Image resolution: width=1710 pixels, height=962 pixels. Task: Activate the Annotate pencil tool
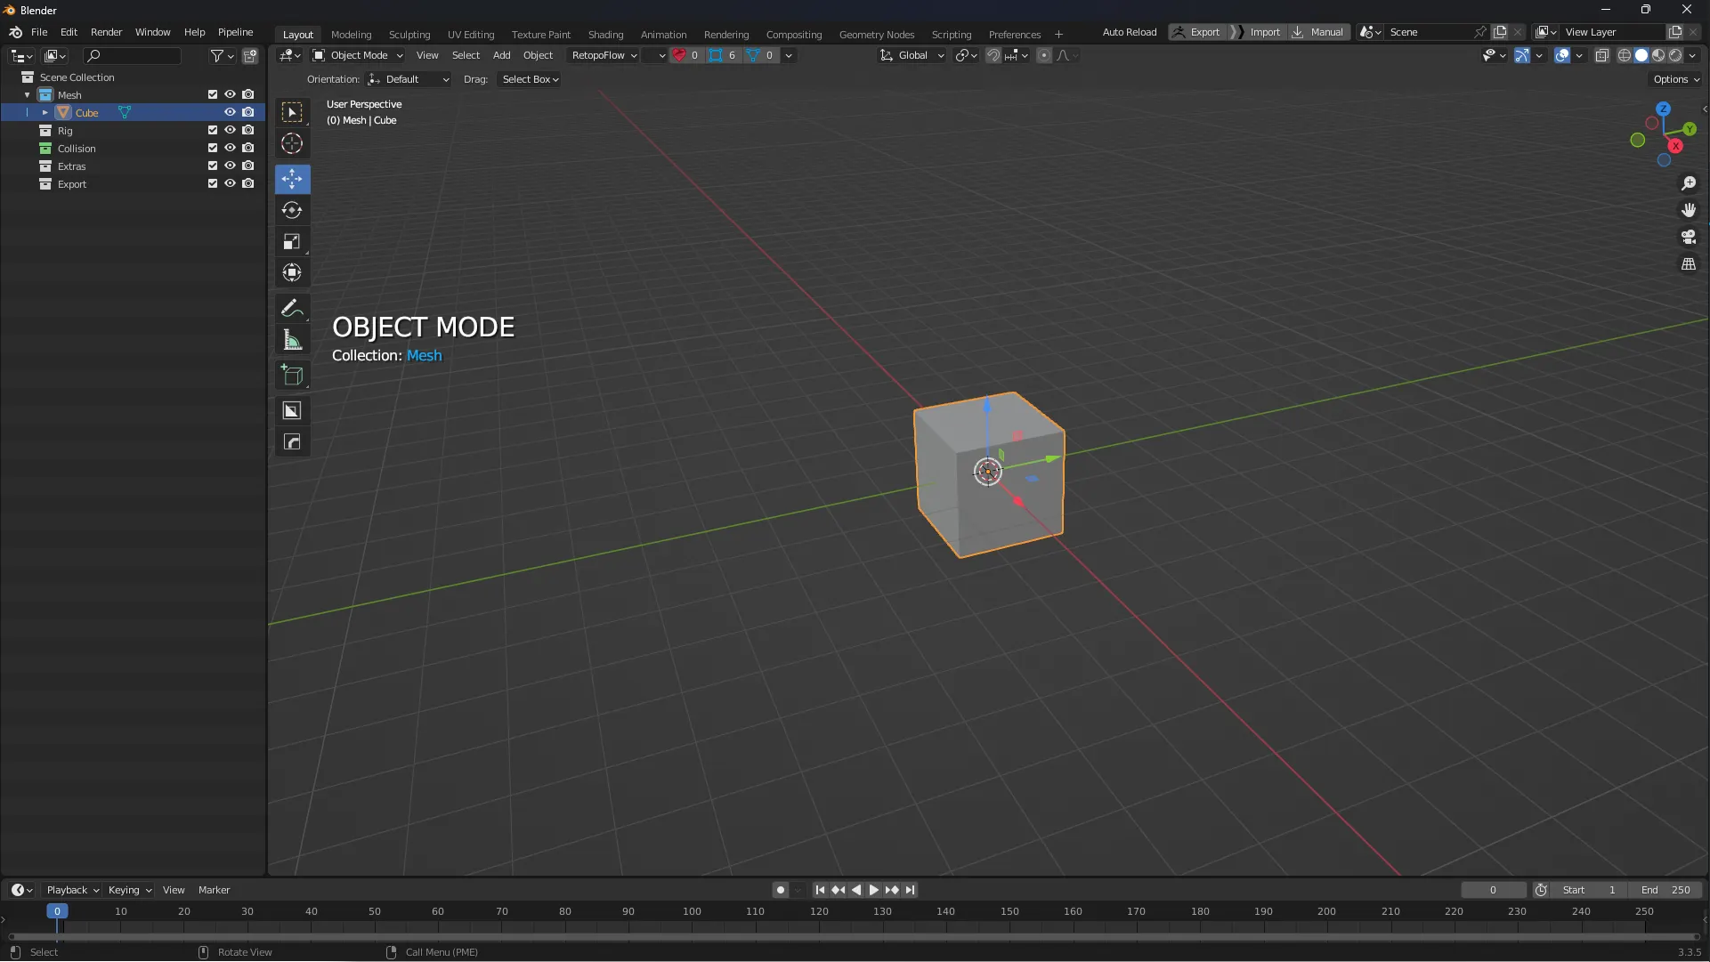tap(292, 309)
